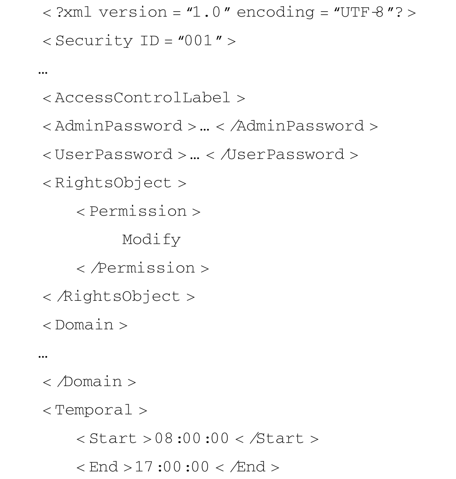Click the Security ID opening tag

pyautogui.click(x=139, y=41)
